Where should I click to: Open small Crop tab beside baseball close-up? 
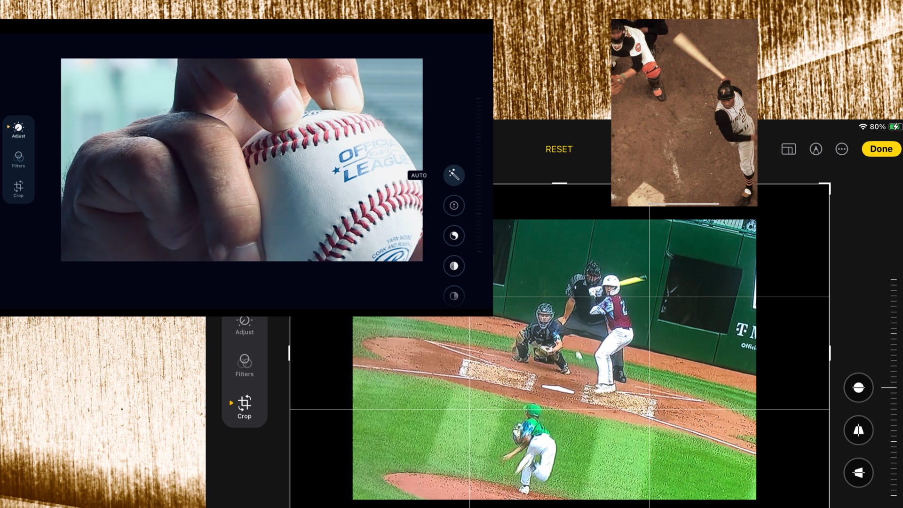pos(18,189)
